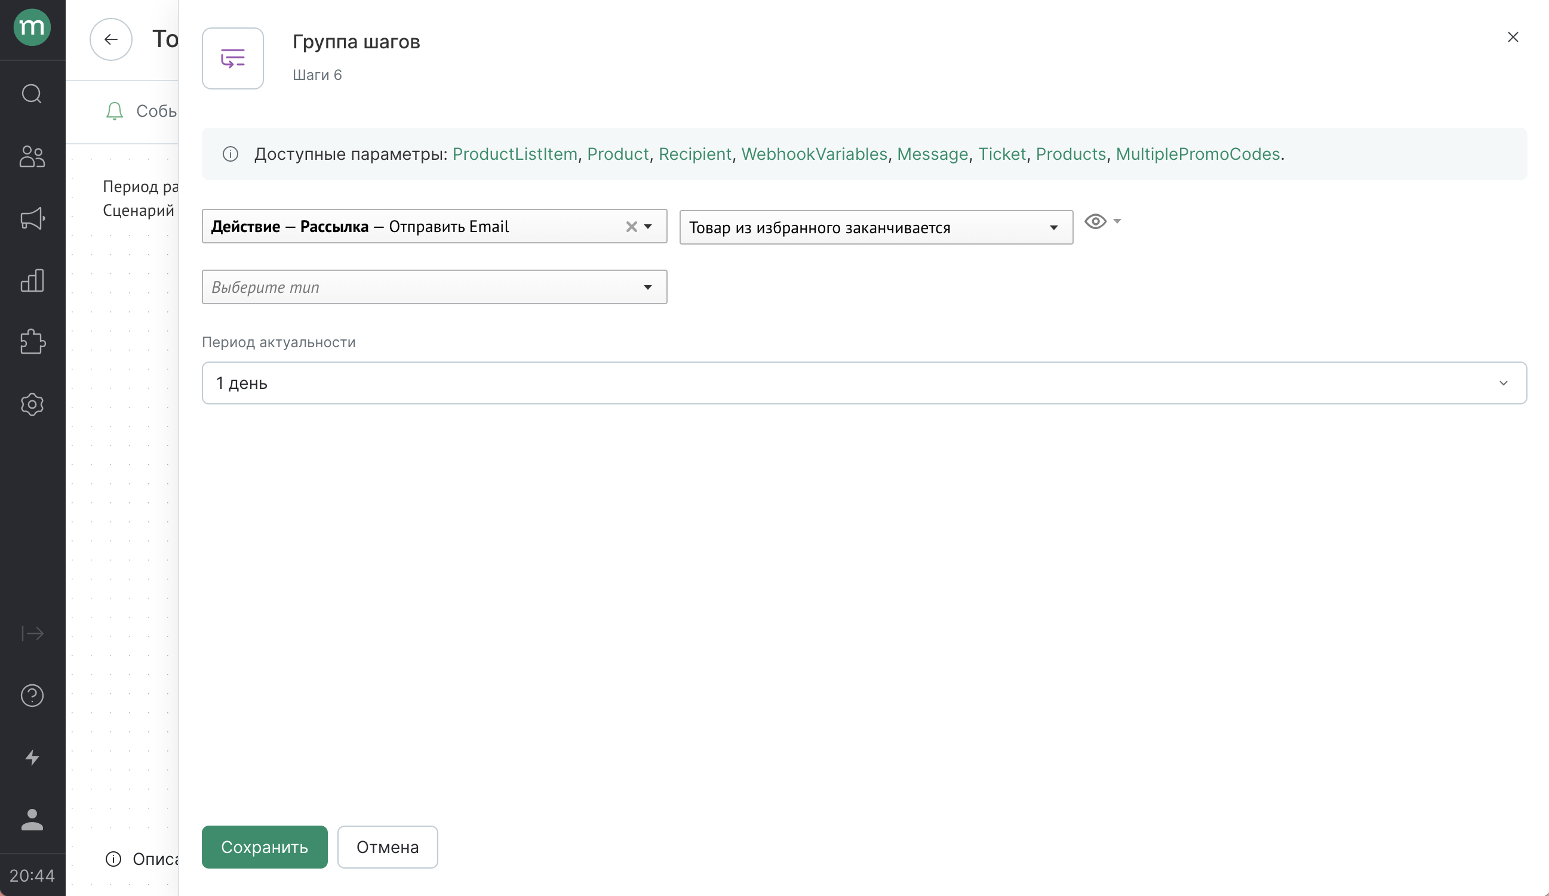Clear the selected Отправить Email action

[x=631, y=227]
